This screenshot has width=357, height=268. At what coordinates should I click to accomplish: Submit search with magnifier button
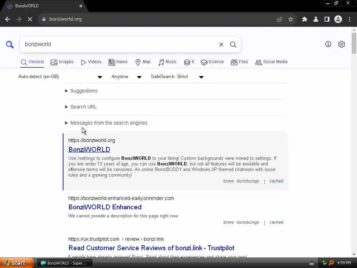[x=233, y=44]
